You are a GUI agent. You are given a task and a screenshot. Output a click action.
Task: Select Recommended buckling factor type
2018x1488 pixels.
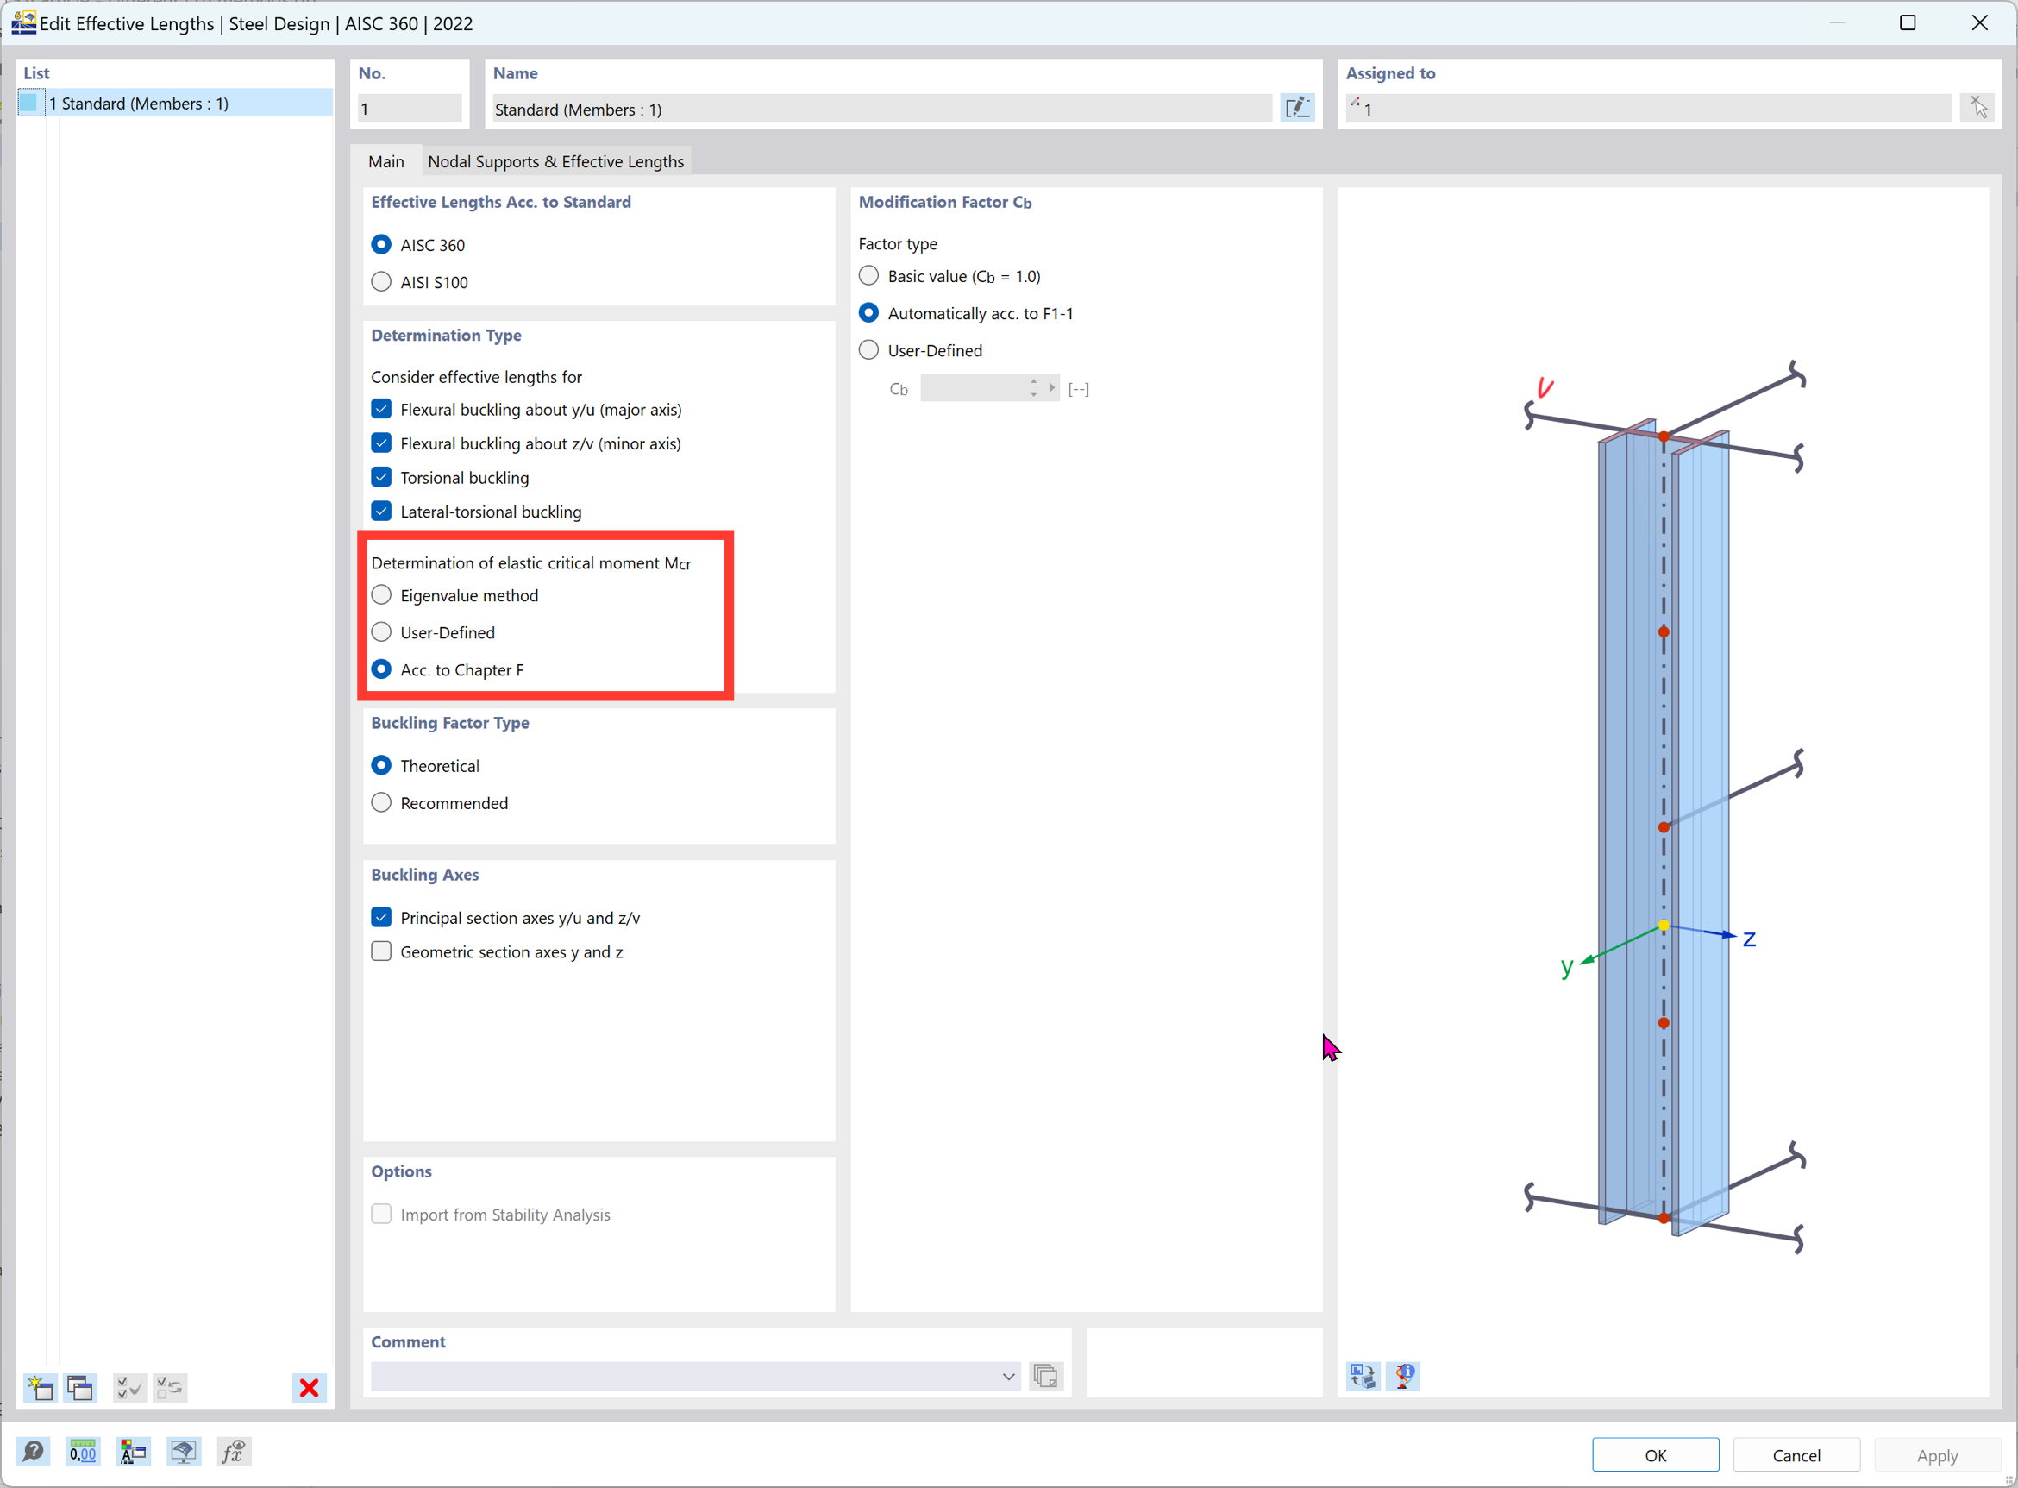382,803
